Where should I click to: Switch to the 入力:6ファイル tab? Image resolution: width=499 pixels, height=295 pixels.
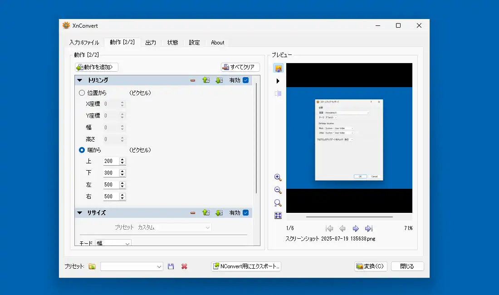click(84, 43)
